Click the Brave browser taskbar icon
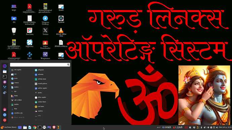Viewport: 232px width, 130px height. coord(54,127)
